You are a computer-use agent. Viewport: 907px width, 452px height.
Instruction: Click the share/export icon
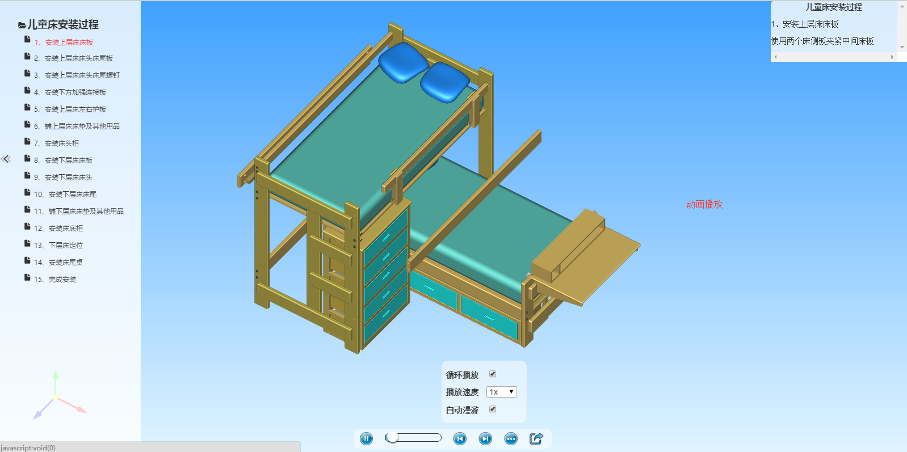536,438
